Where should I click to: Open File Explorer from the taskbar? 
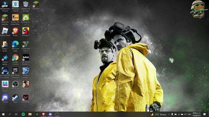[x=30, y=114]
